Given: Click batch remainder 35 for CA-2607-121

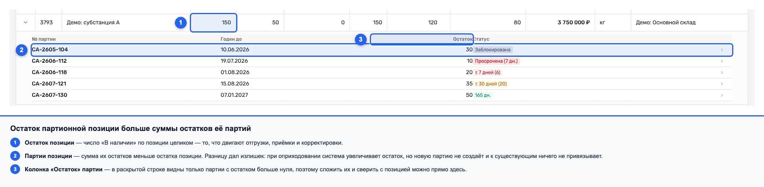Looking at the screenshot, I should click(469, 84).
